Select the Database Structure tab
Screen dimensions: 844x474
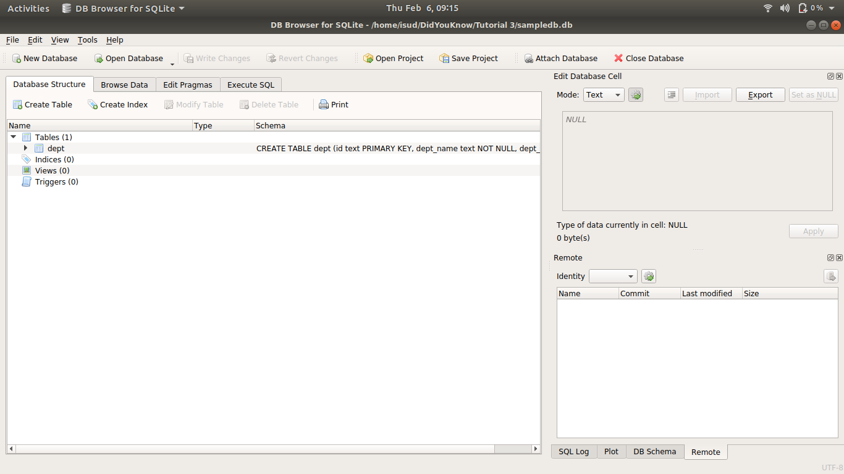49,84
